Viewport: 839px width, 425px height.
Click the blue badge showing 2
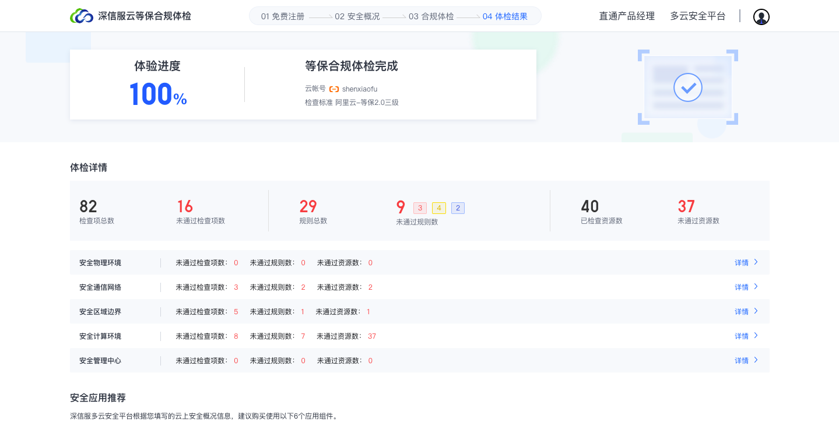pyautogui.click(x=458, y=208)
